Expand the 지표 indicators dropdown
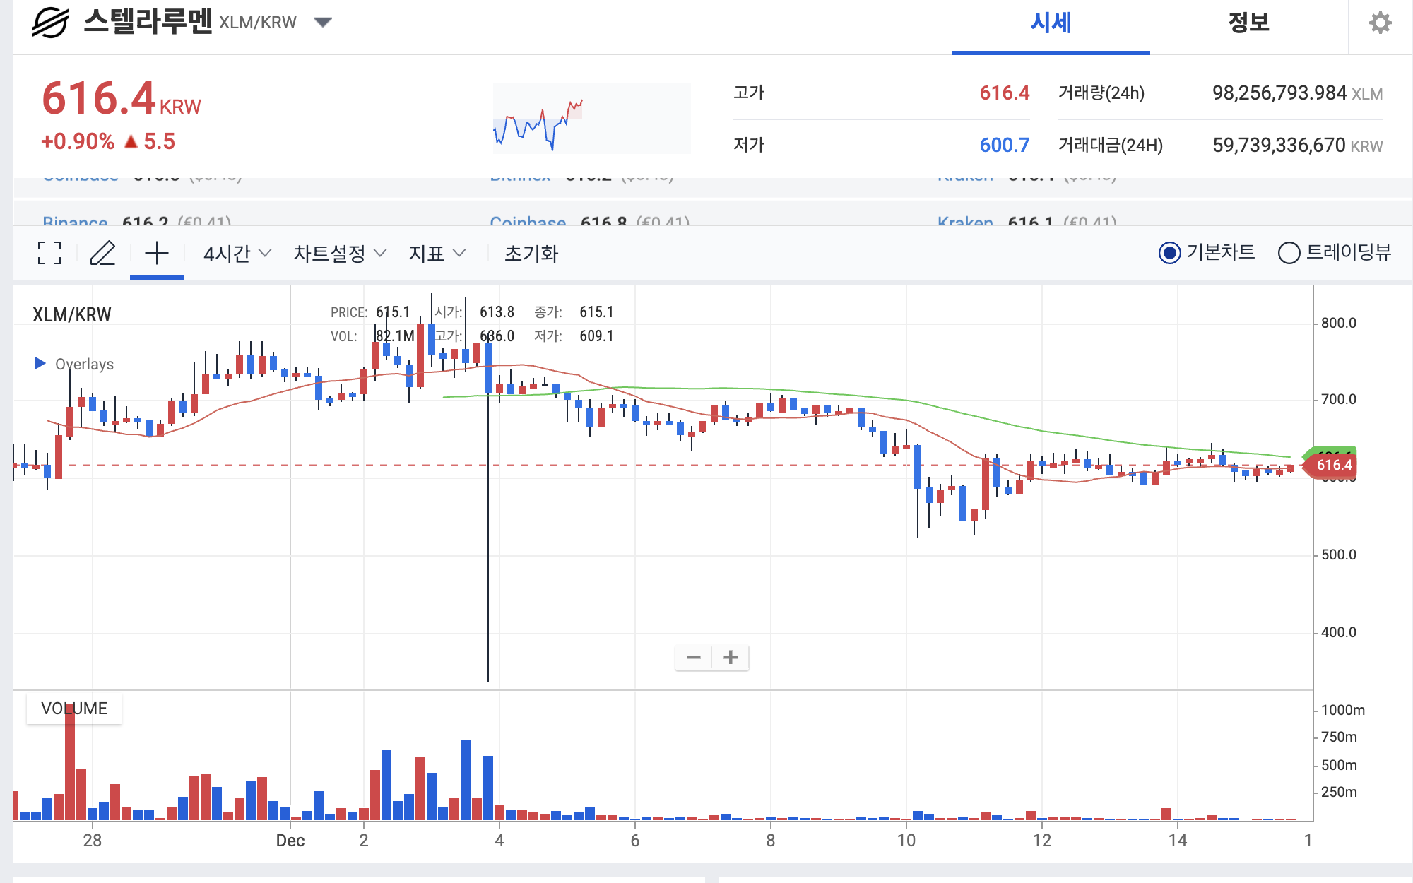Screen dimensions: 1413x883 pyautogui.click(x=437, y=254)
